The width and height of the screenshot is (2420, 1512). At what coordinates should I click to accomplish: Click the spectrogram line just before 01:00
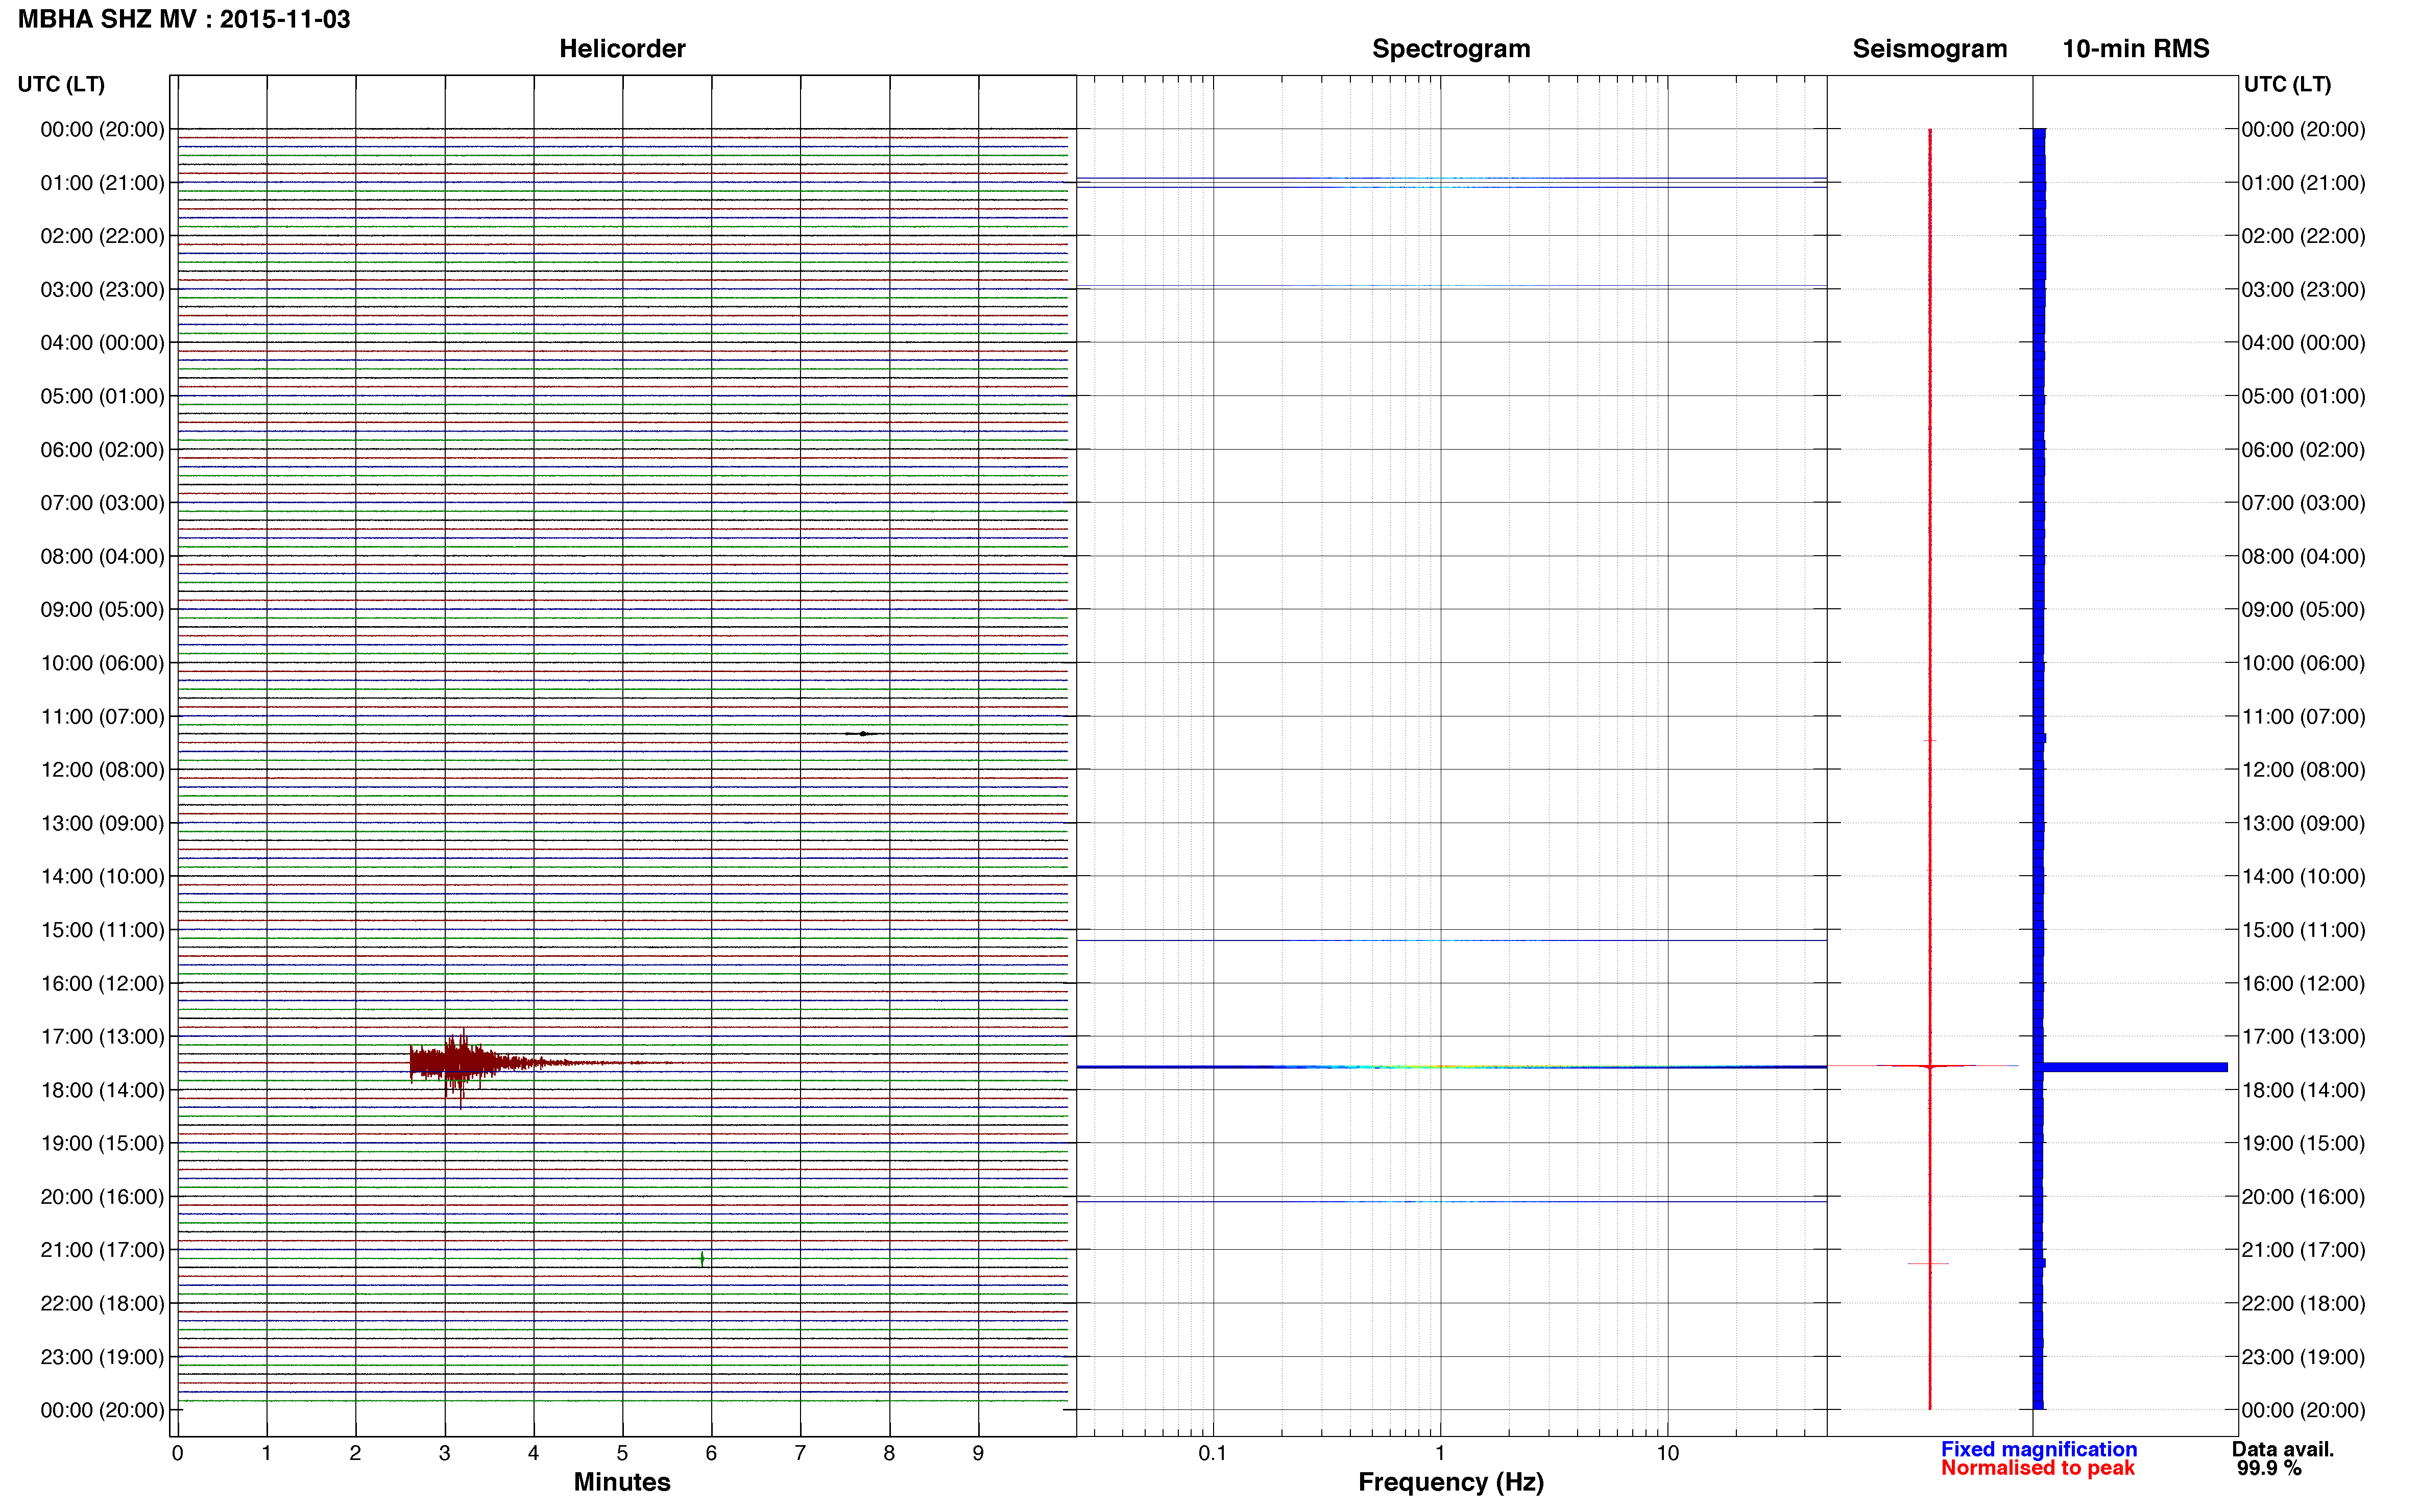coord(1451,178)
